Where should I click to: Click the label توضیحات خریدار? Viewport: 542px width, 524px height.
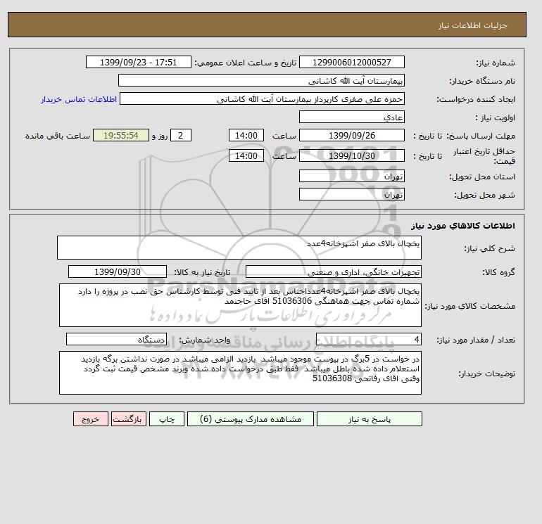pos(486,373)
